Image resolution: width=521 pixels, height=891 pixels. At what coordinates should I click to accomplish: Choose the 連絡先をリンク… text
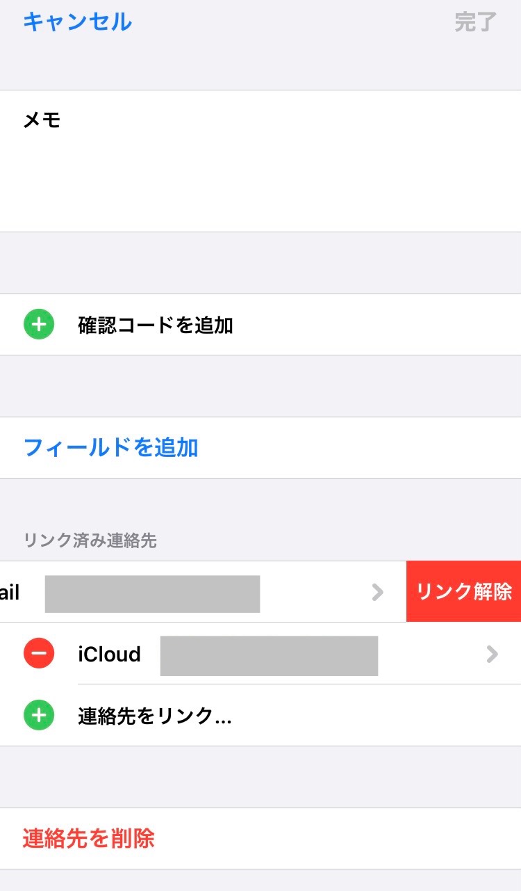tap(155, 716)
